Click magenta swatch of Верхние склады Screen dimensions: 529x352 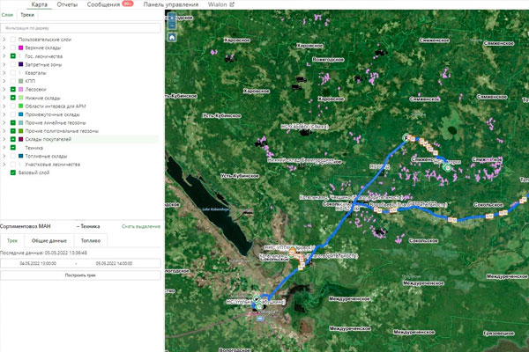coord(20,48)
